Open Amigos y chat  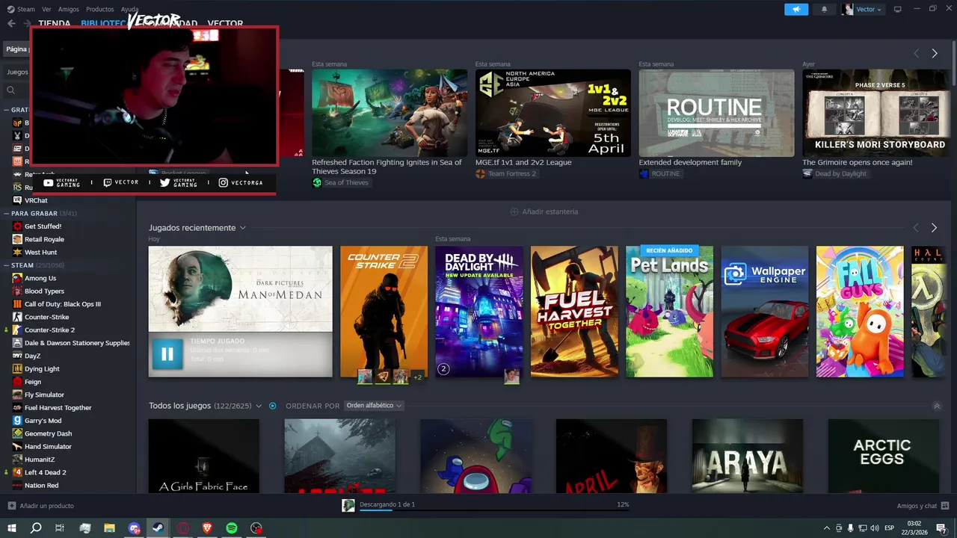pos(917,506)
